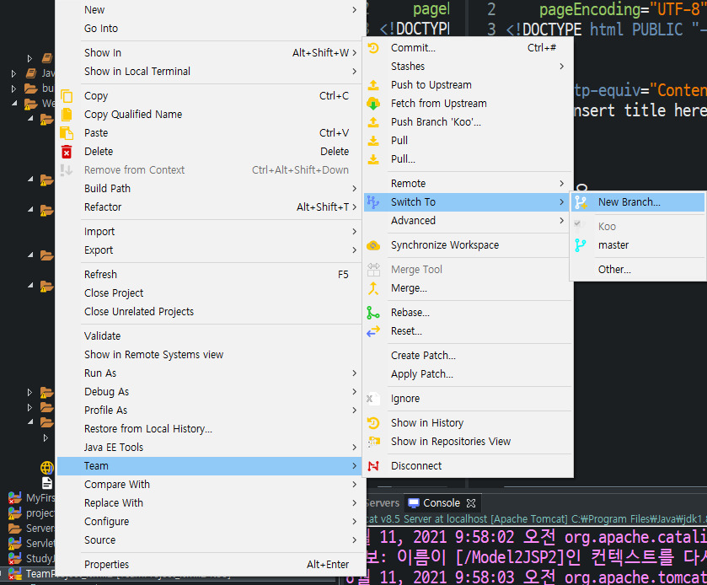Image resolution: width=707 pixels, height=585 pixels.
Task: Open the Team submenu entry
Action: pos(95,464)
